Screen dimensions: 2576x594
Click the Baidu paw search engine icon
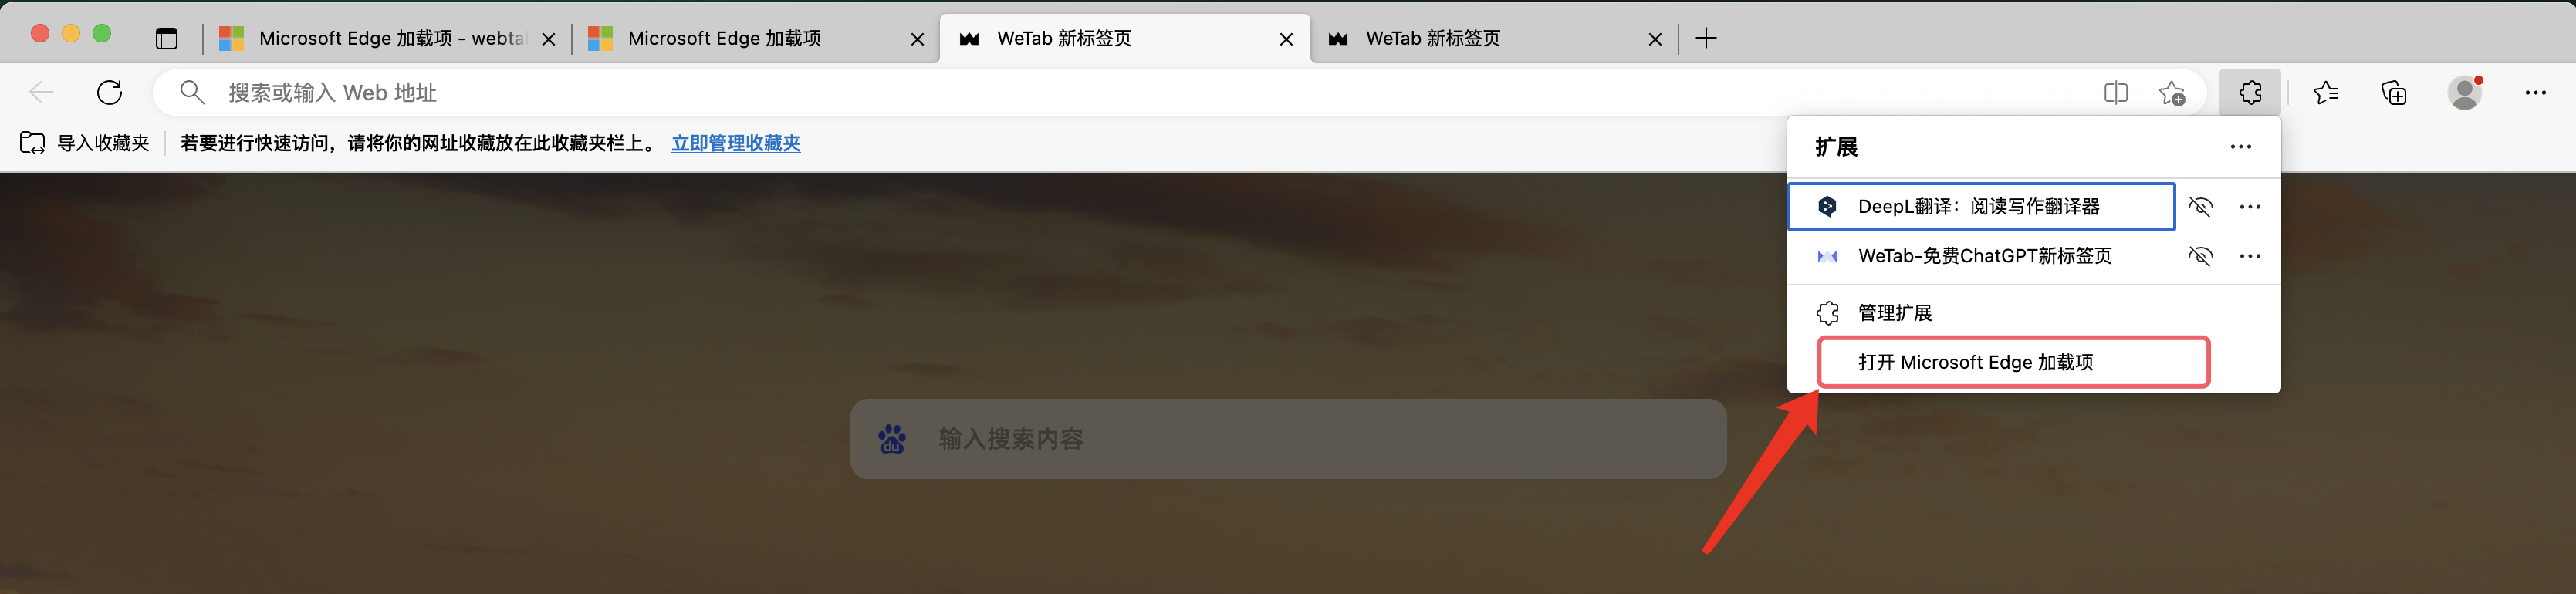click(x=892, y=439)
